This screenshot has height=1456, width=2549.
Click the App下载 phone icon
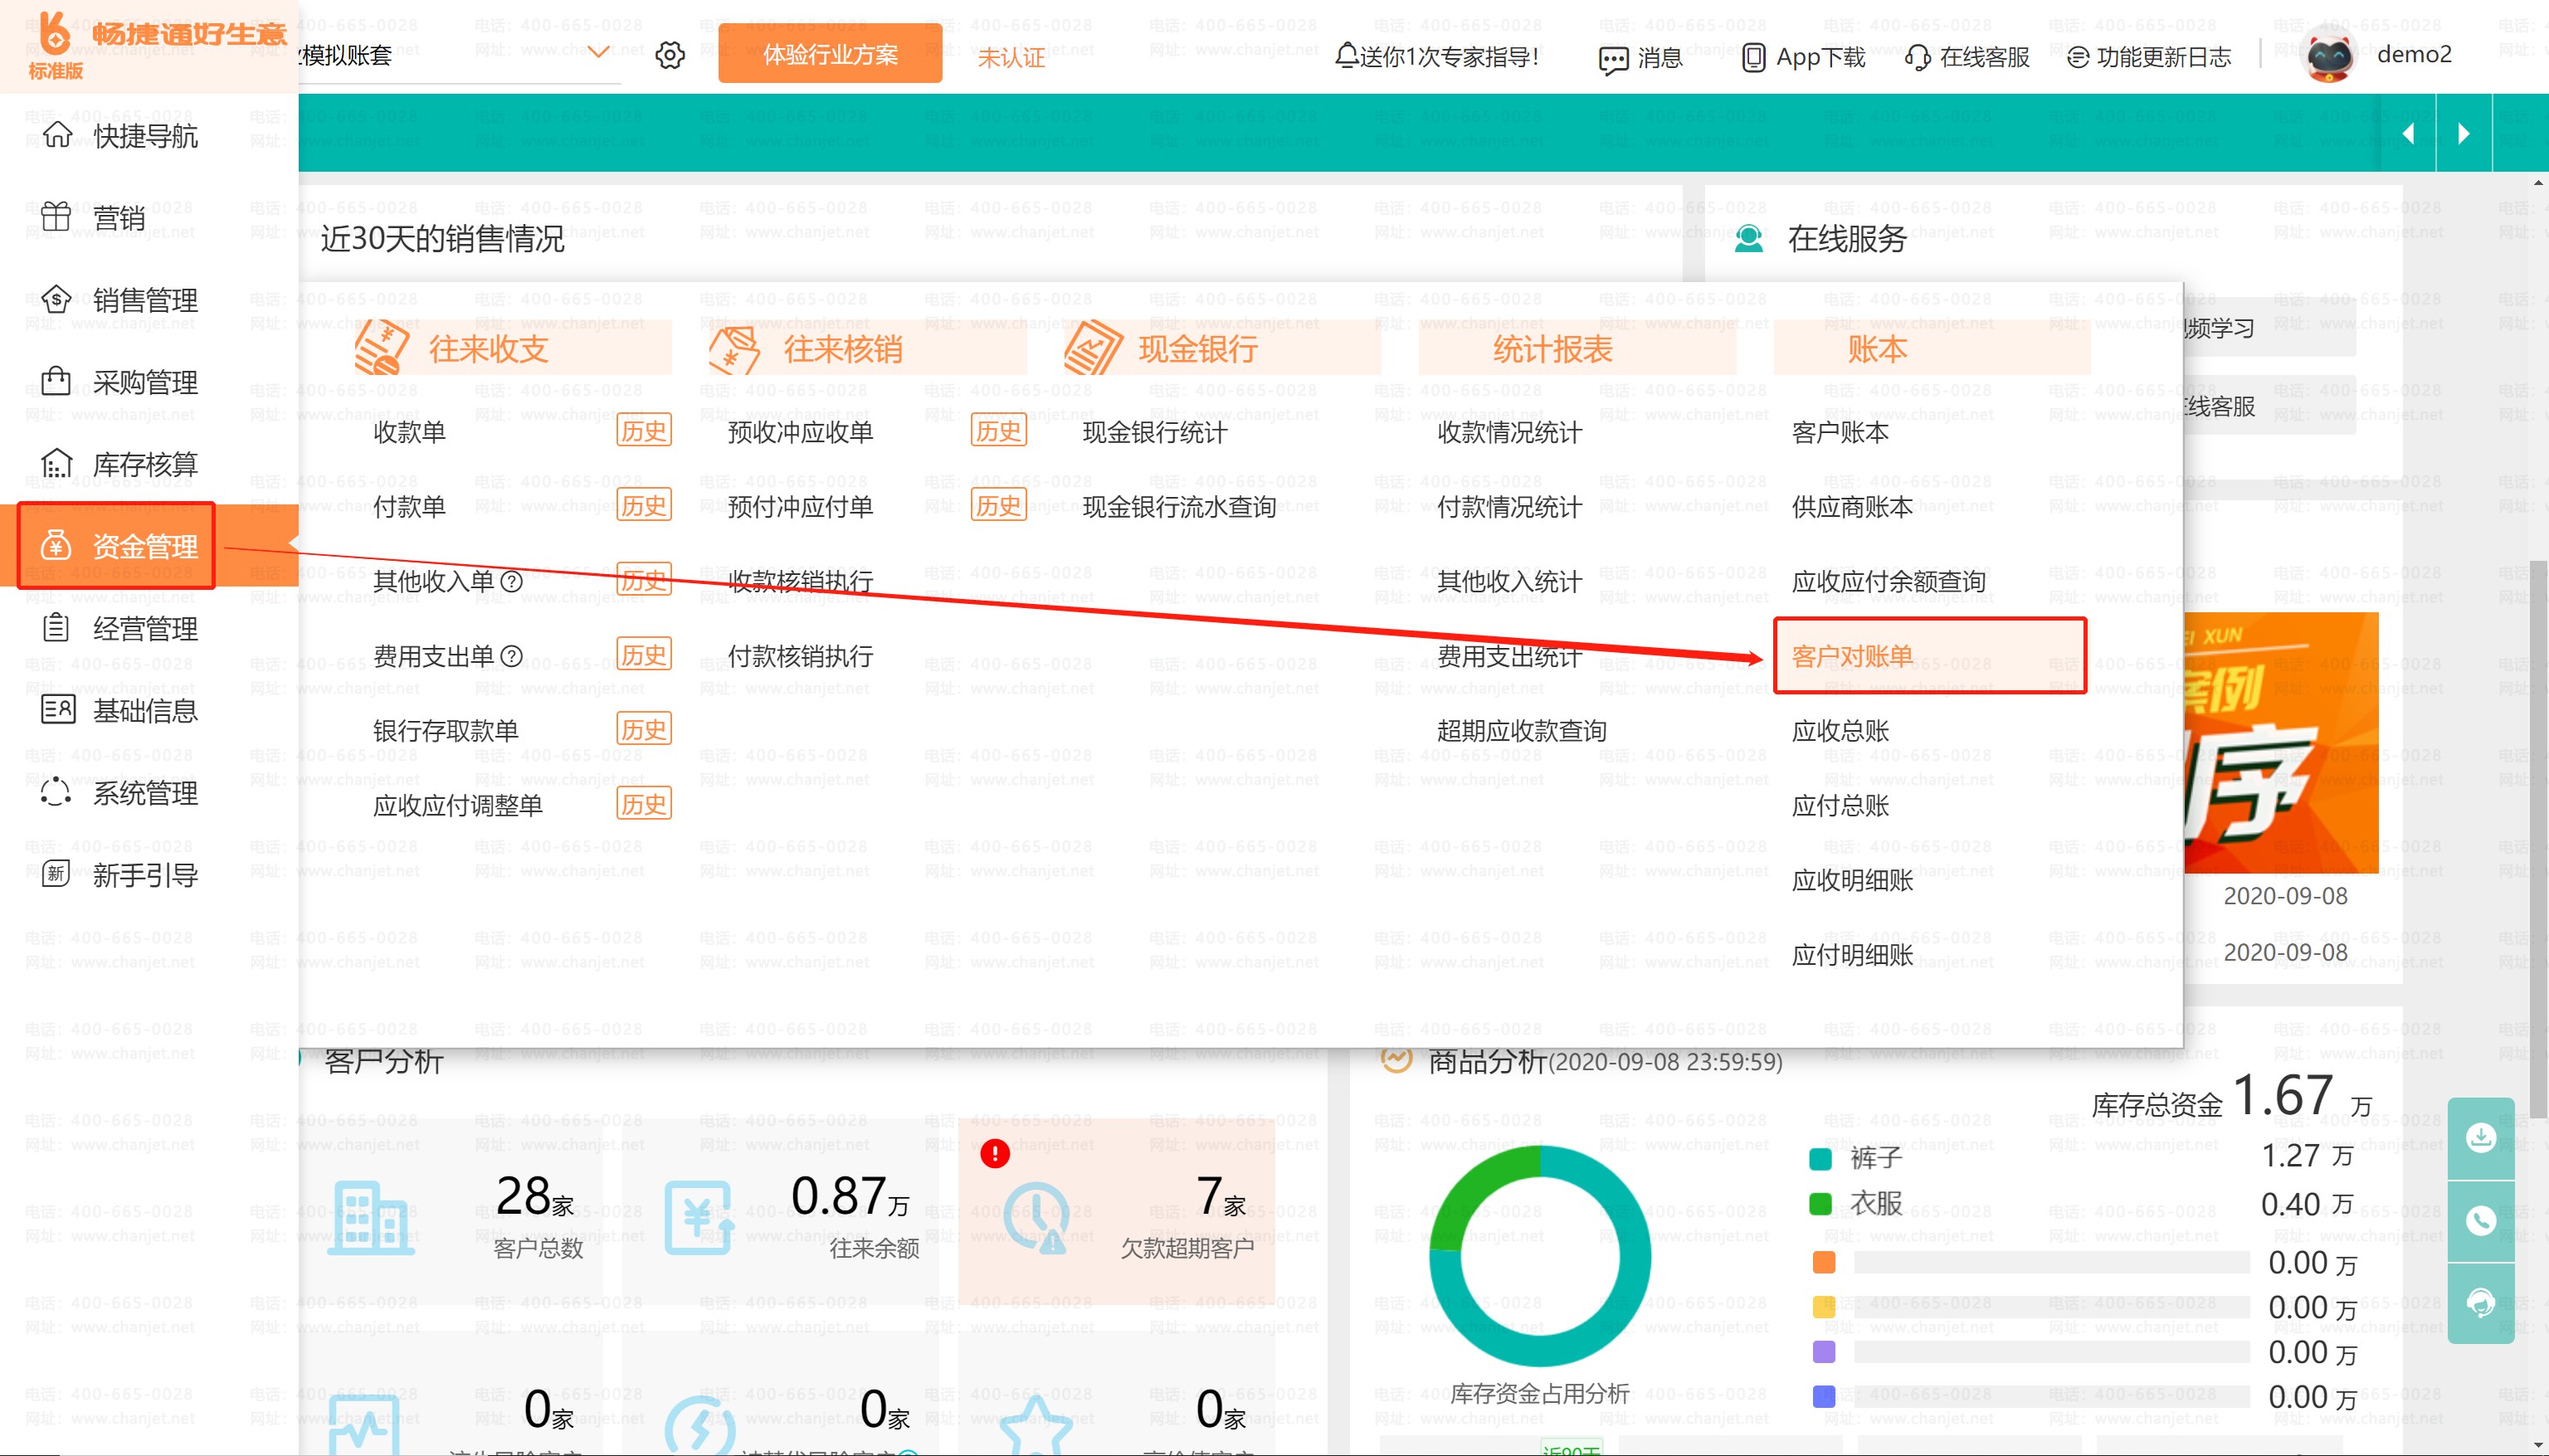(1753, 58)
